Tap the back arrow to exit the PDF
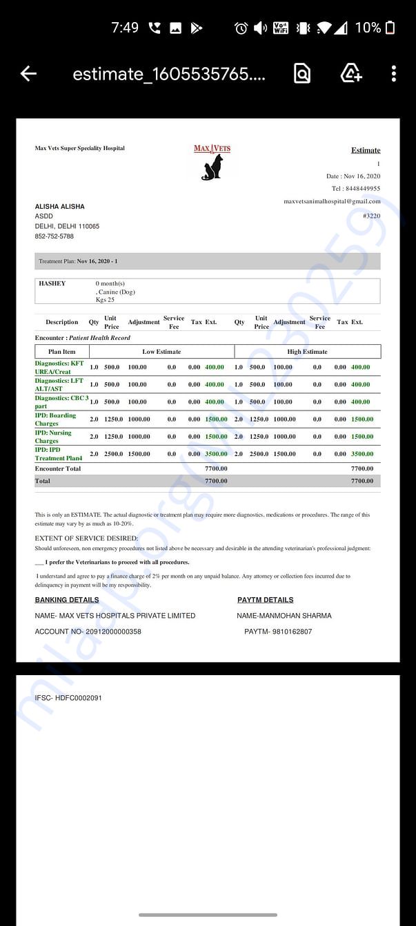The height and width of the screenshot is (926, 416). pos(28,73)
